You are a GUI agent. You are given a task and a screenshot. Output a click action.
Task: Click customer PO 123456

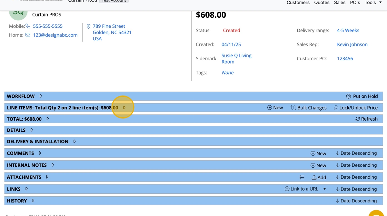[x=345, y=58]
